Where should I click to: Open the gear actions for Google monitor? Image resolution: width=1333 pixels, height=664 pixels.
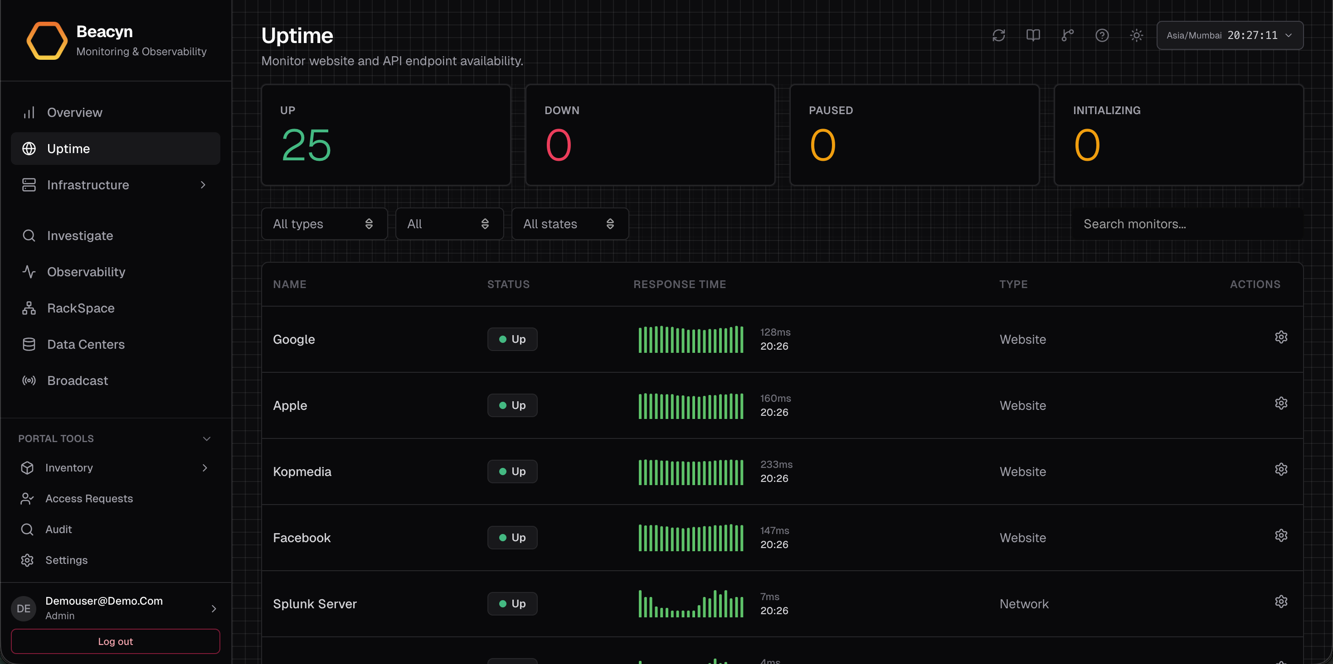[1281, 337]
